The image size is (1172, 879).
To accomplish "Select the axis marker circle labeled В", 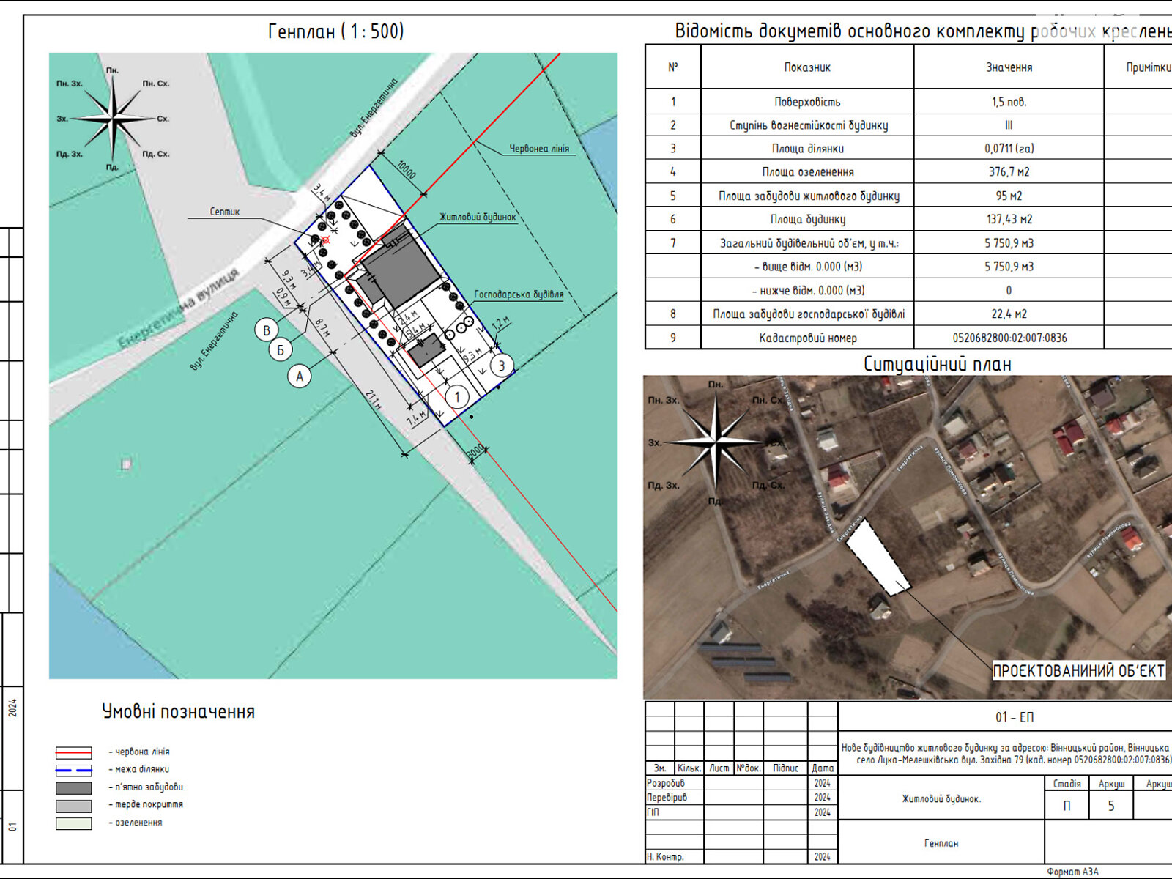I will coord(267,330).
